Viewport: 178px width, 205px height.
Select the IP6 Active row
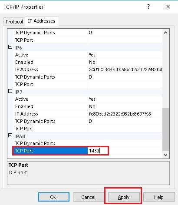[88, 55]
